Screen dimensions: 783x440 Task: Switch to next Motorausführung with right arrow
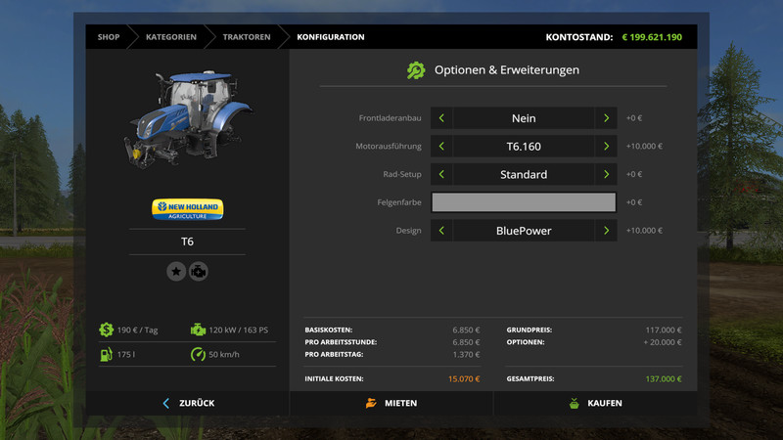click(x=606, y=147)
